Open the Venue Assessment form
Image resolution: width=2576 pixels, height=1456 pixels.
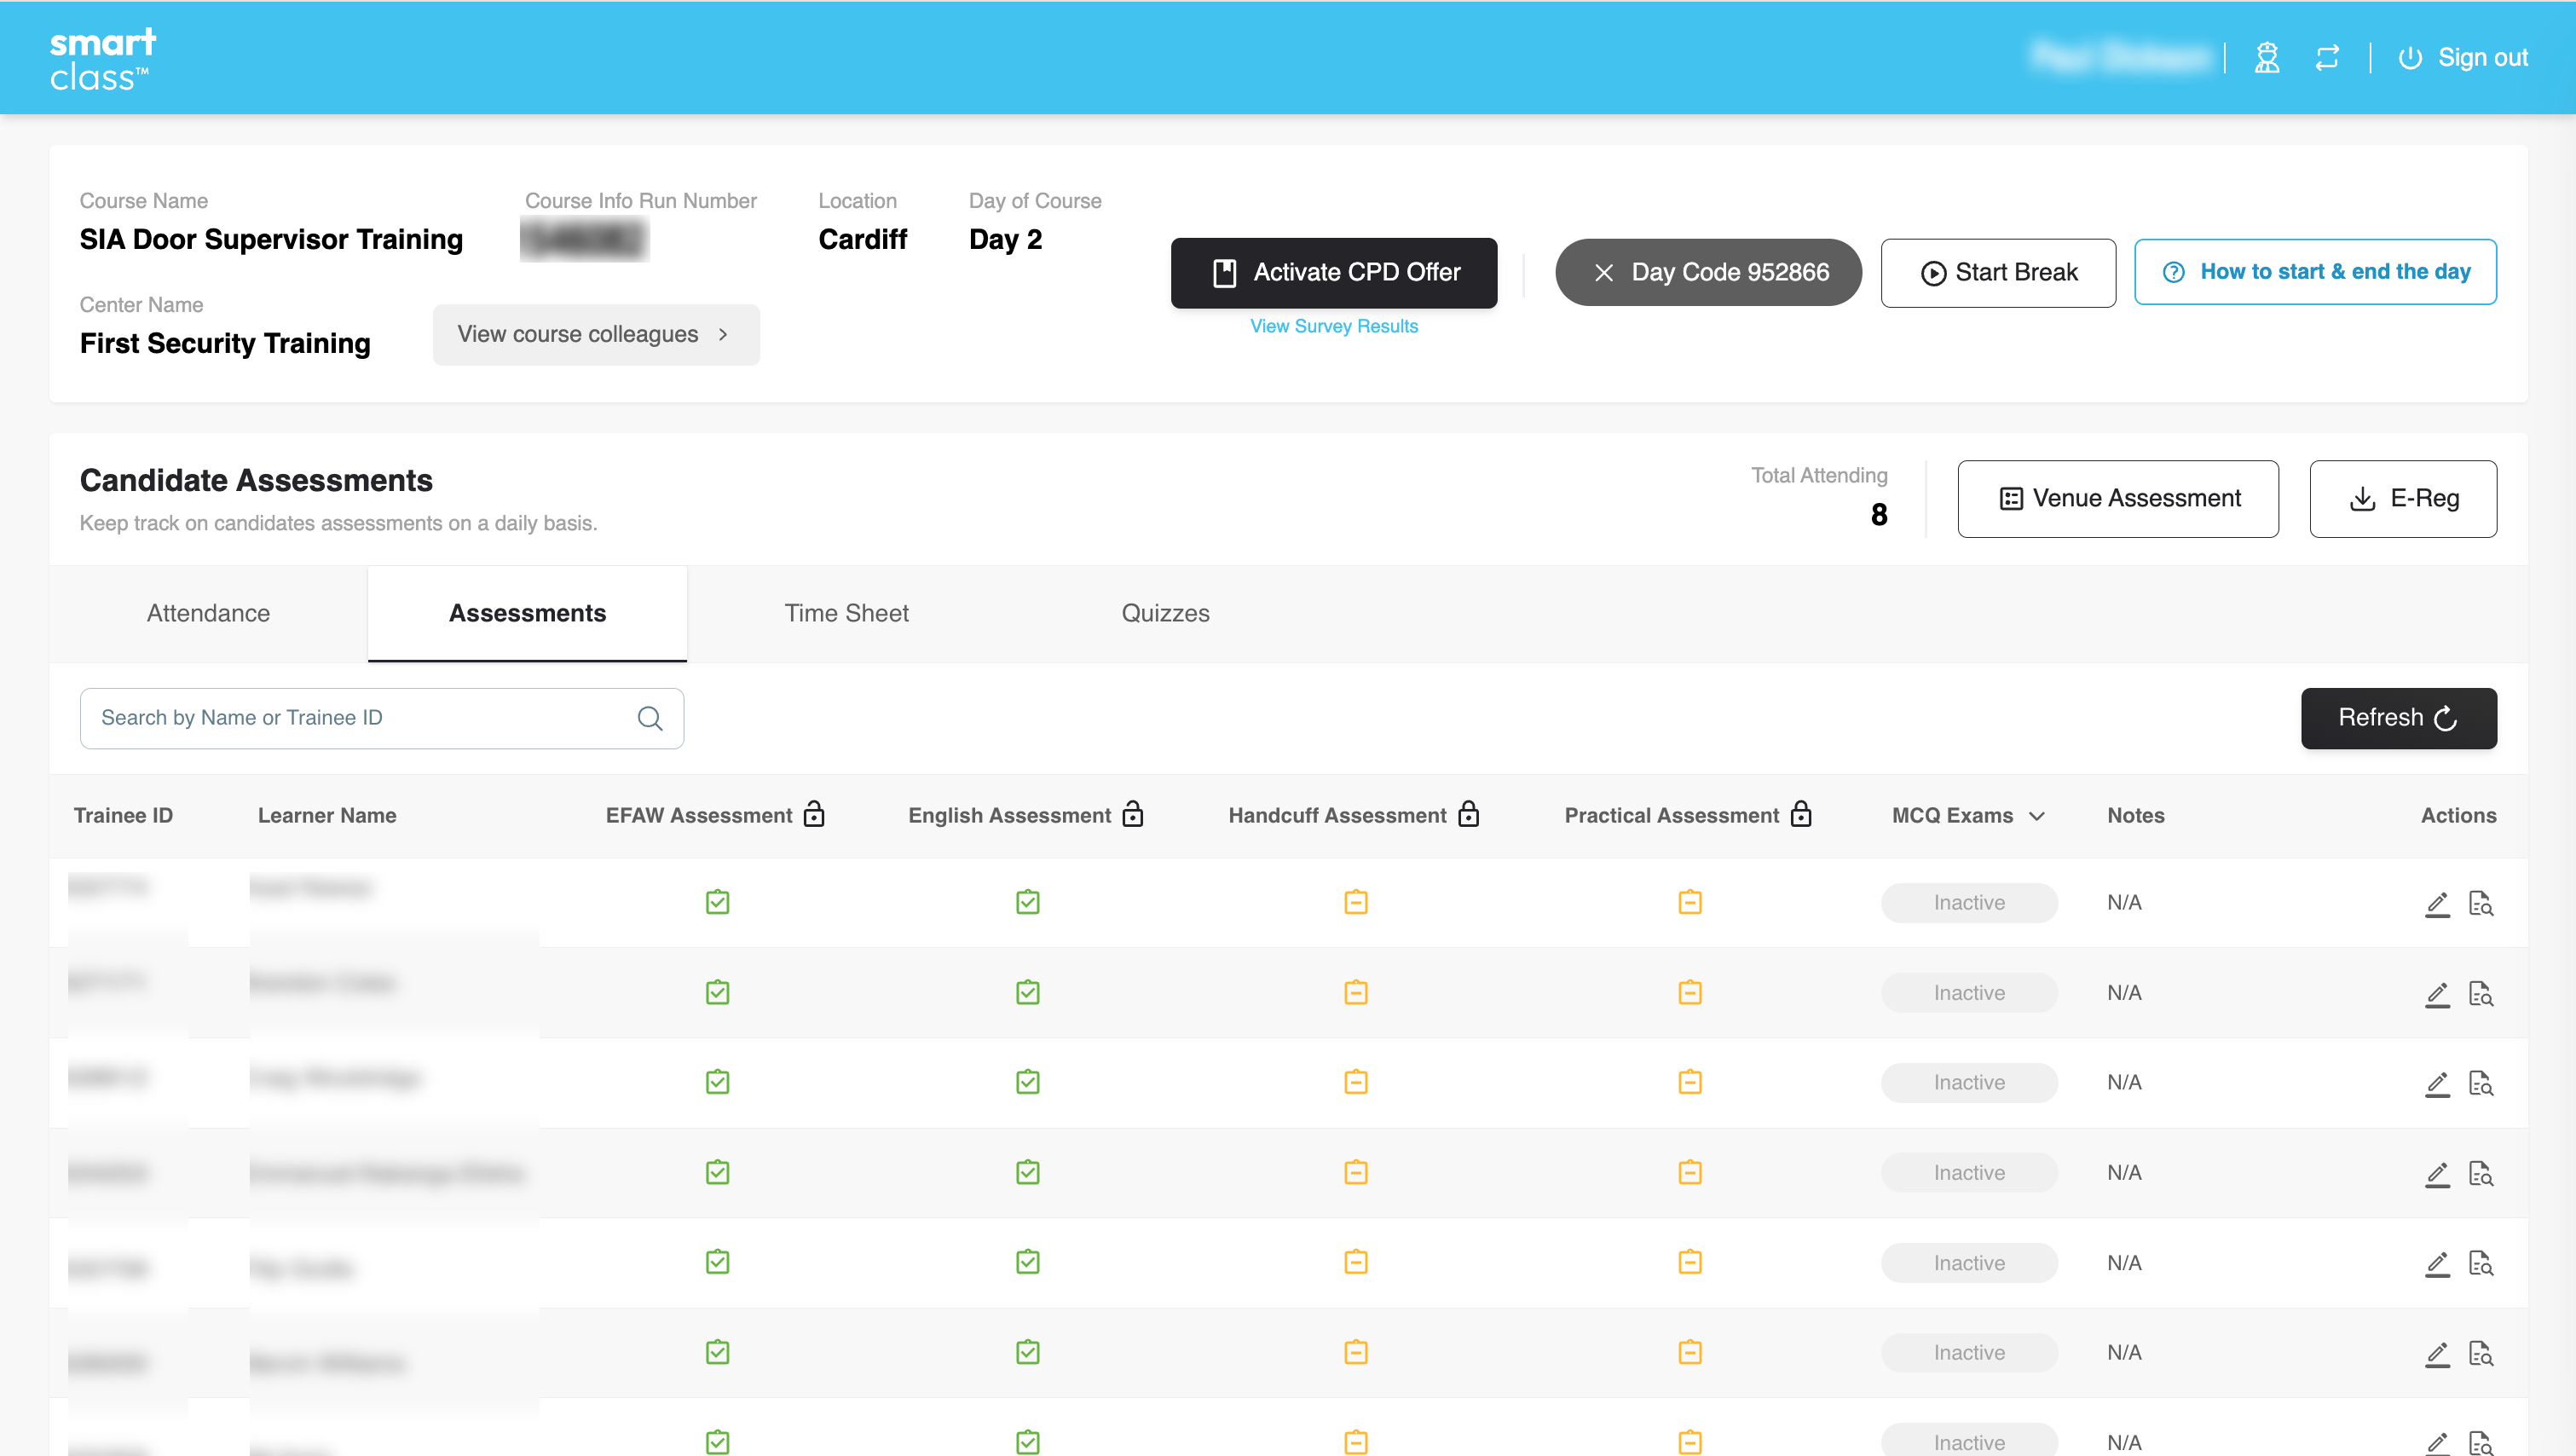[2118, 498]
